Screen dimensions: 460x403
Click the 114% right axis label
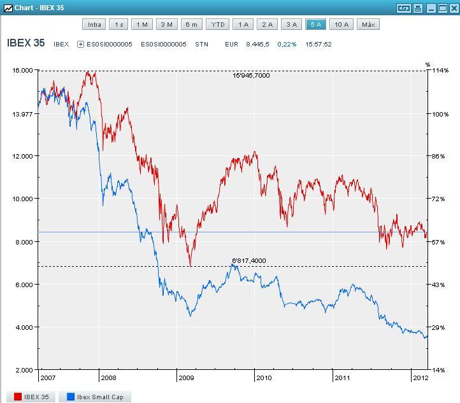pyautogui.click(x=440, y=70)
